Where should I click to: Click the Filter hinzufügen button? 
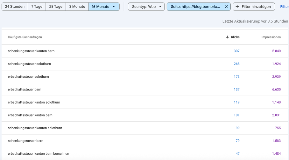254,7
